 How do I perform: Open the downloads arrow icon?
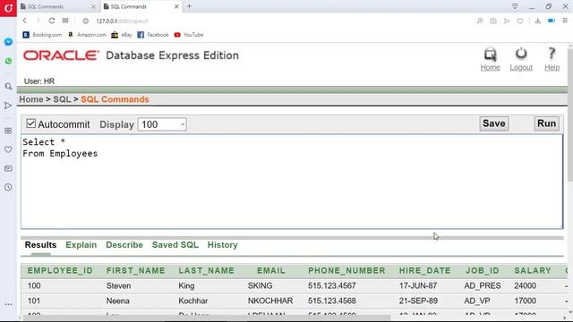[537, 21]
